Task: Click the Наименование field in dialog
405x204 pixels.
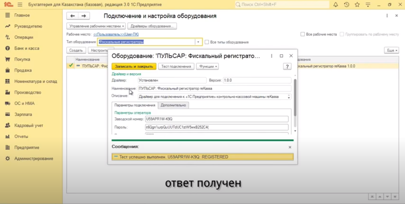Action: (x=215, y=89)
